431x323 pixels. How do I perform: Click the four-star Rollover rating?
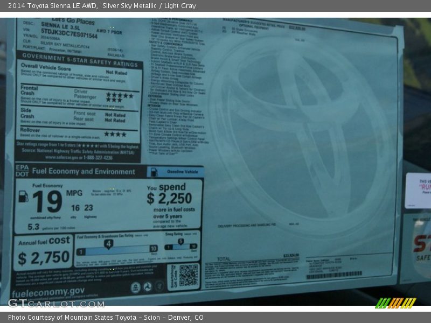(x=115, y=134)
